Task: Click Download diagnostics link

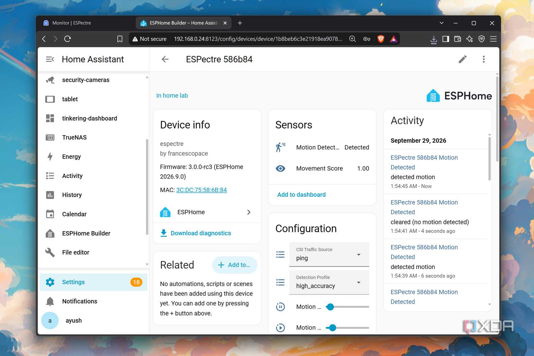Action: tap(201, 233)
